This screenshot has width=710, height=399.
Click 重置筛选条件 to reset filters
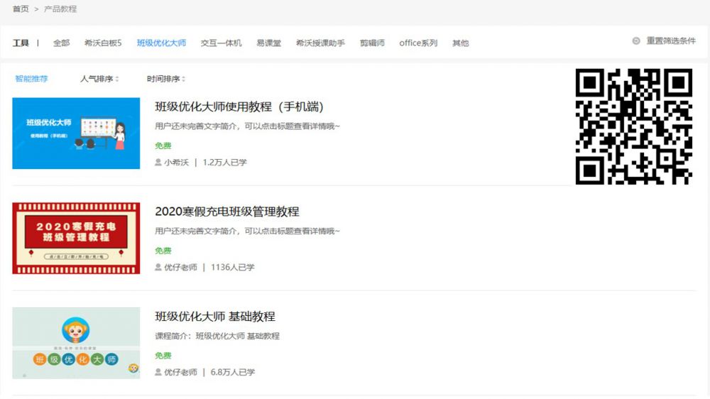click(671, 41)
